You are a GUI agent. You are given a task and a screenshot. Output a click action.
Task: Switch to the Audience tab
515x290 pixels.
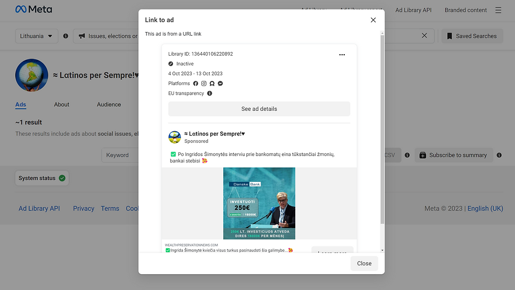point(109,105)
